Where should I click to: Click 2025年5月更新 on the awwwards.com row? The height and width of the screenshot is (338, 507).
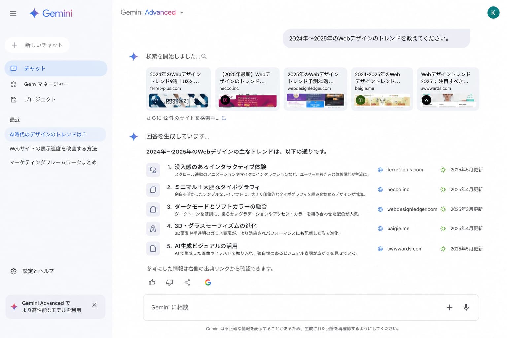[x=466, y=249]
